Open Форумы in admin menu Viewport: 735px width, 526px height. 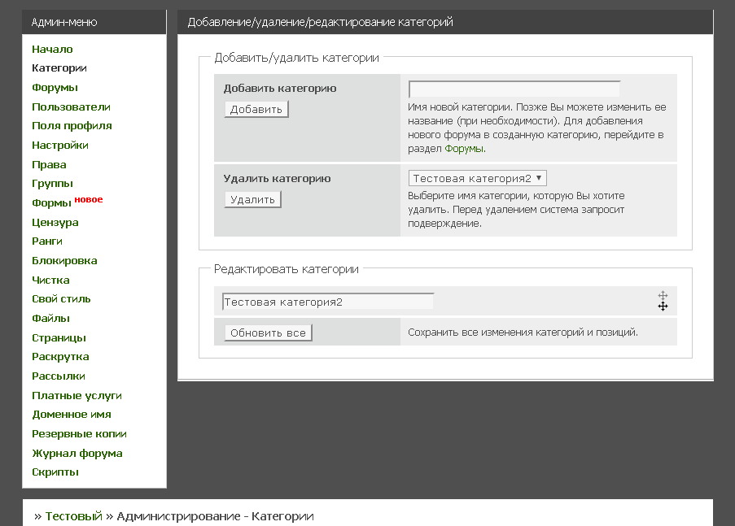coord(55,88)
